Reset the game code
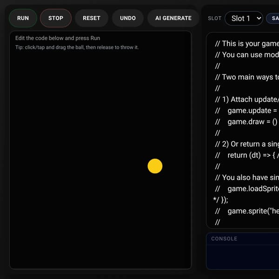 click(92, 18)
